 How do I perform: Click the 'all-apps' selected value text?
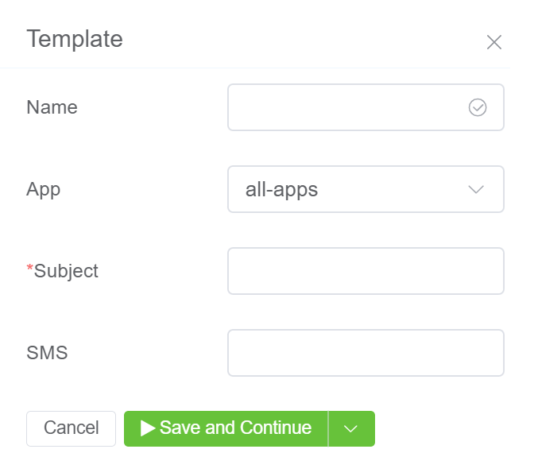282,189
